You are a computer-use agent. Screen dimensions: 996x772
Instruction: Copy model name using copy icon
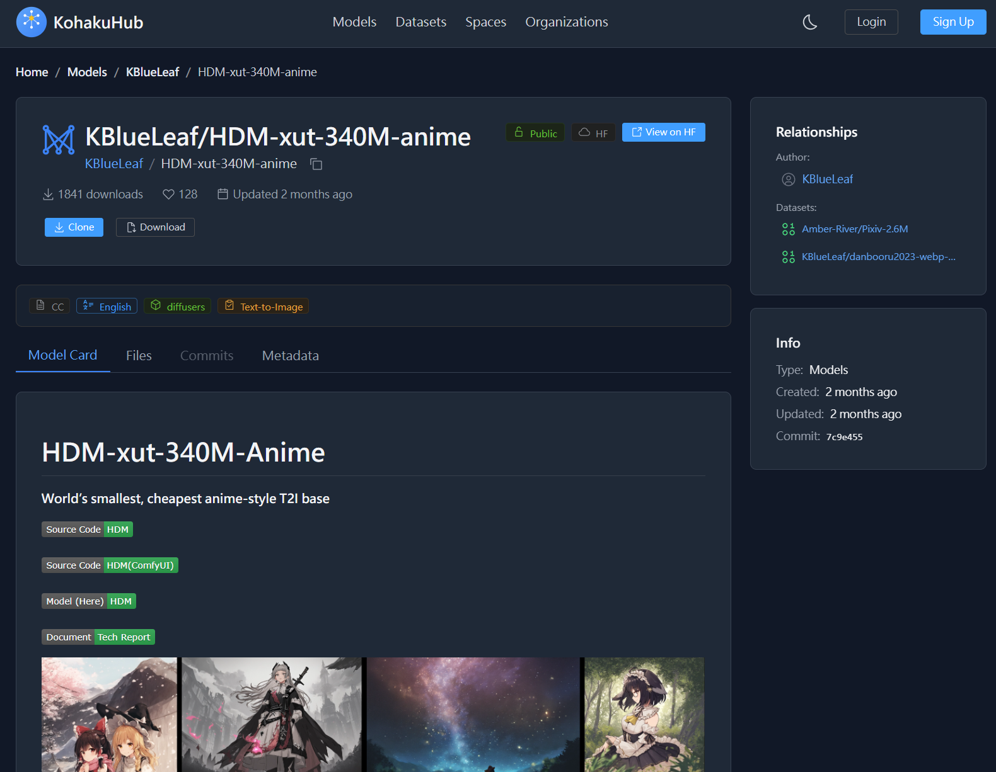[x=316, y=164]
